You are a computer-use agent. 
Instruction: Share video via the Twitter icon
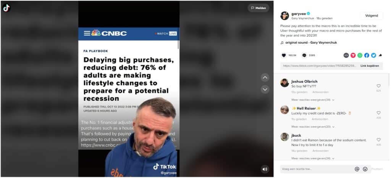(x=373, y=55)
